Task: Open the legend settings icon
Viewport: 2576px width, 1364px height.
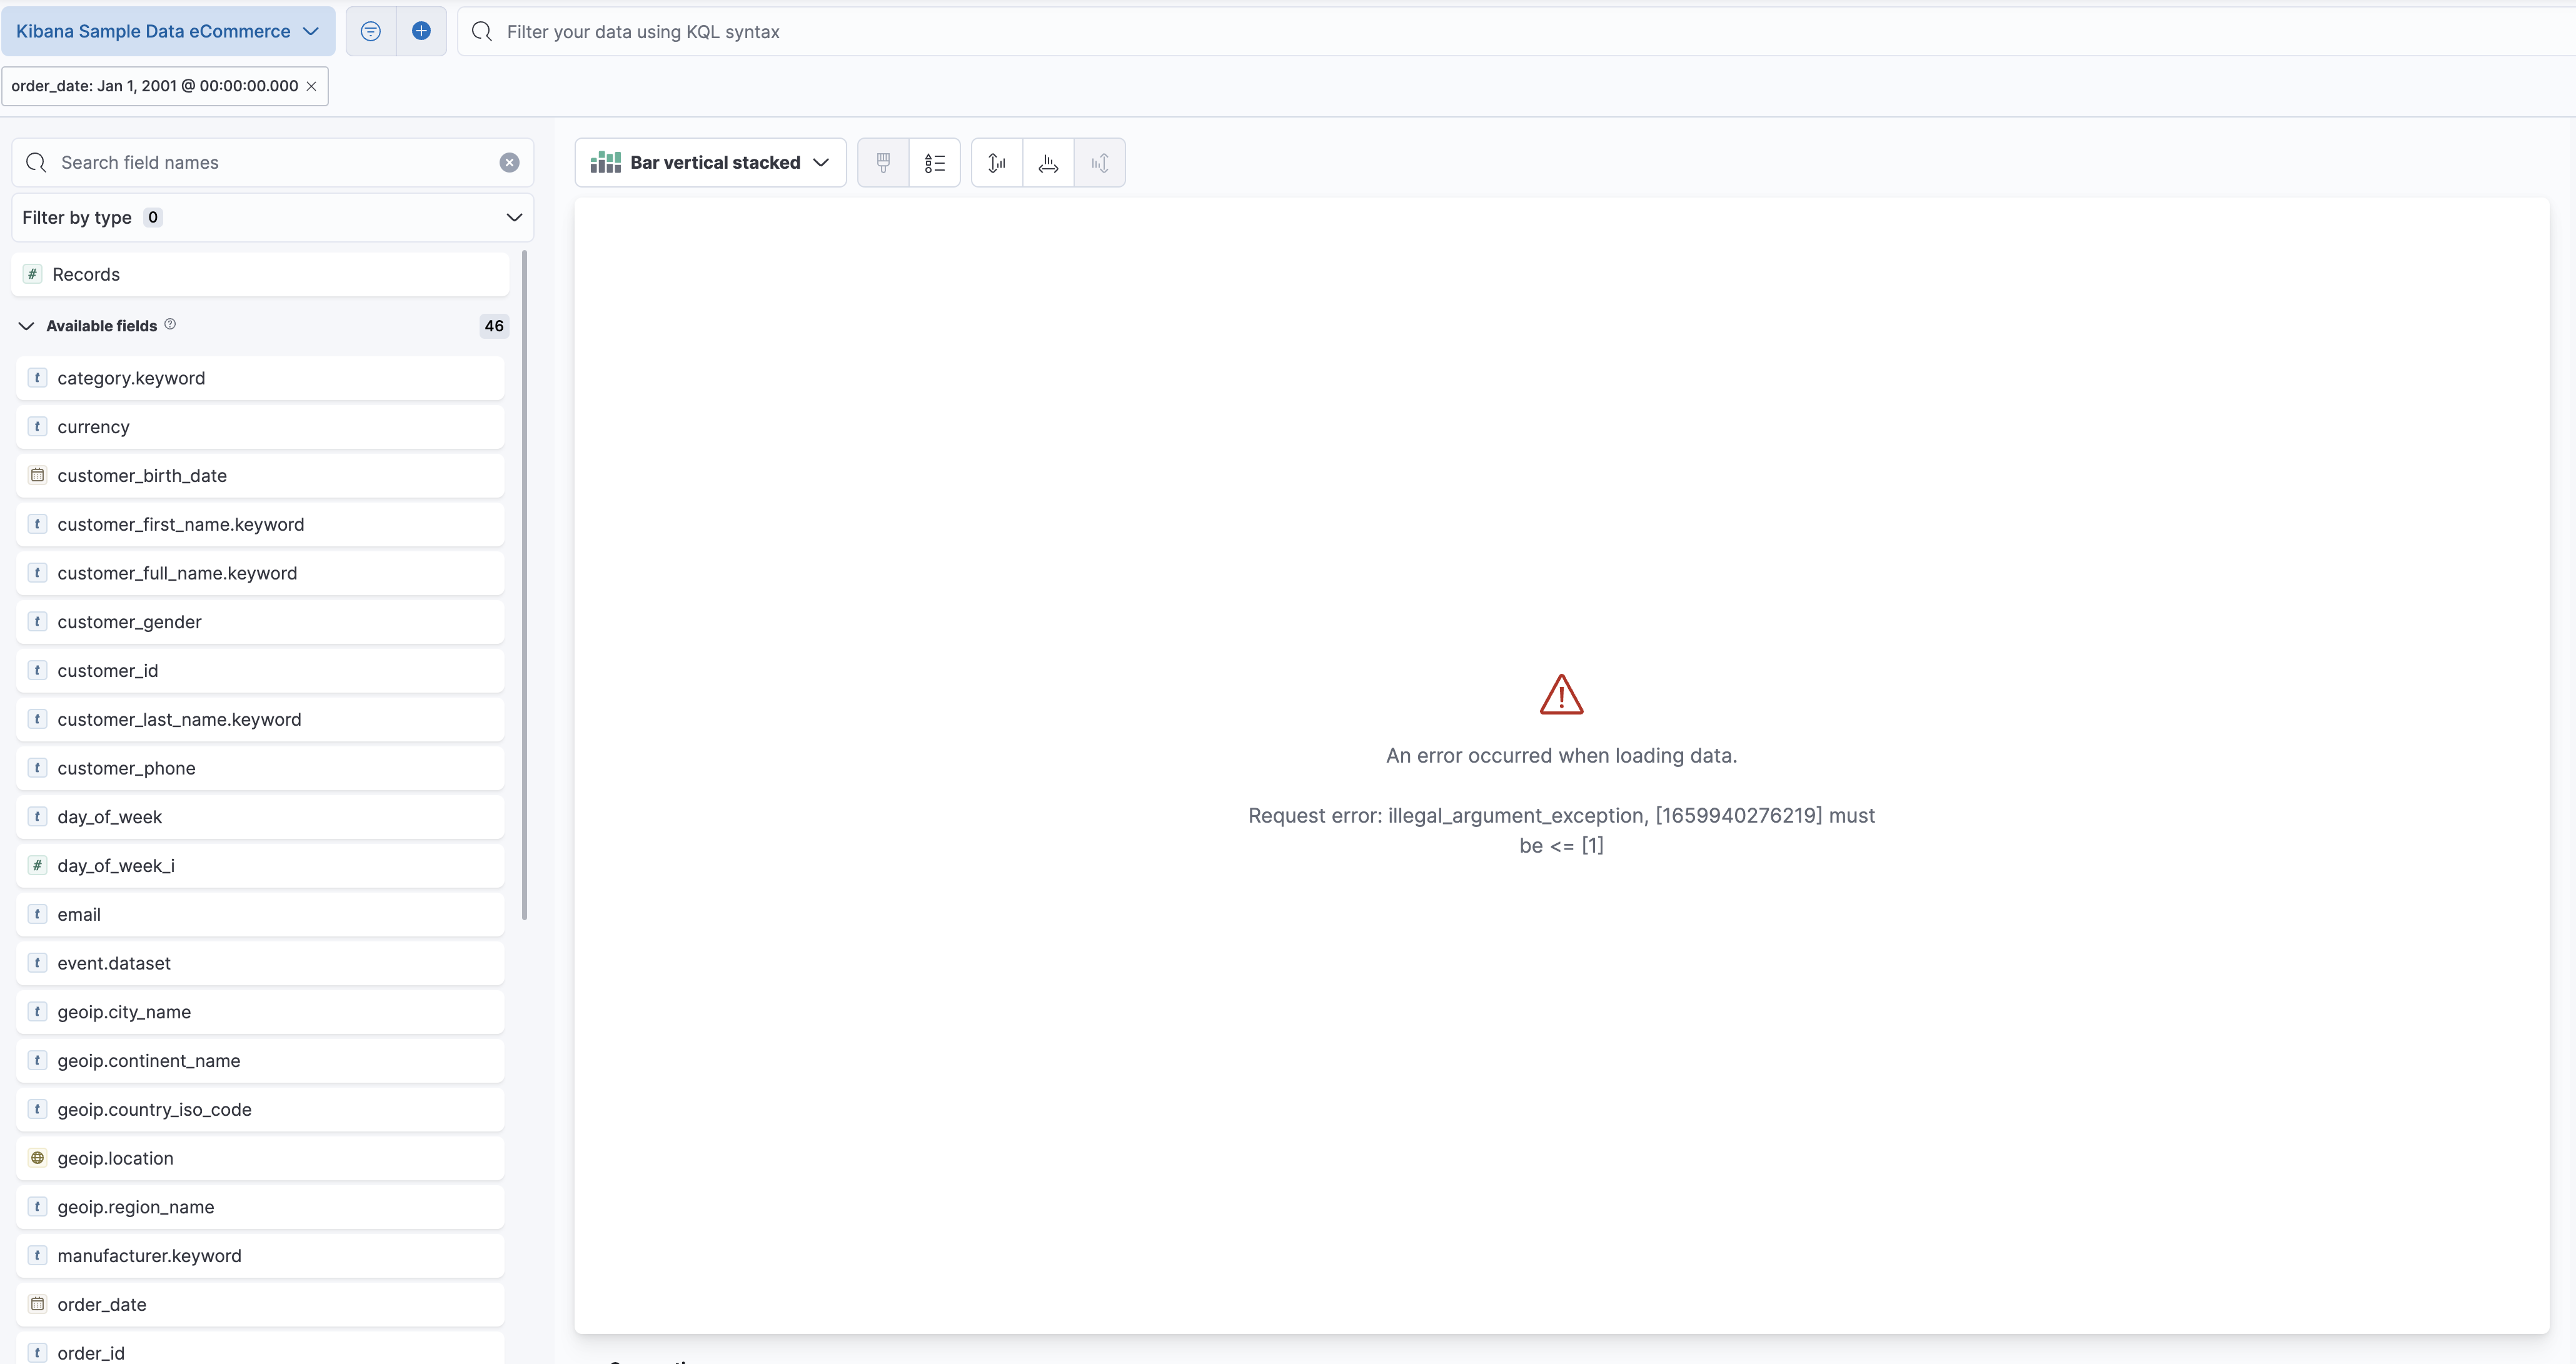Action: pyautogui.click(x=934, y=162)
